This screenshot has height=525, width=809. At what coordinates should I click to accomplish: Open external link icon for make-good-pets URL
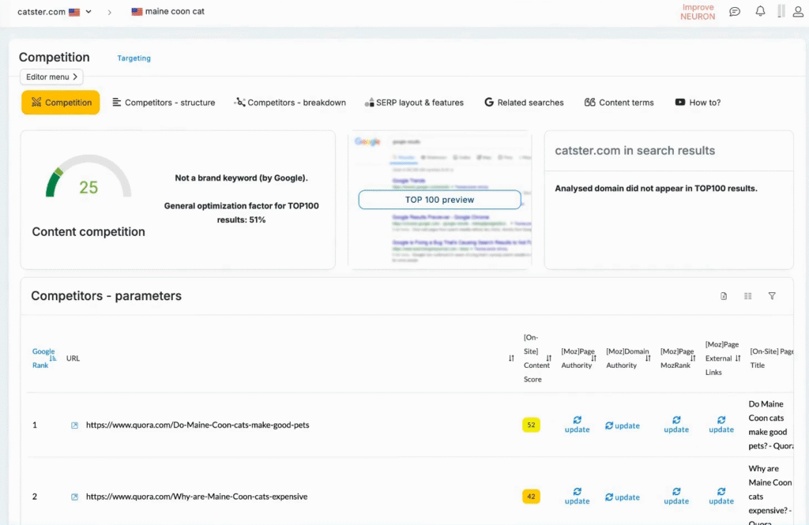[x=74, y=426]
